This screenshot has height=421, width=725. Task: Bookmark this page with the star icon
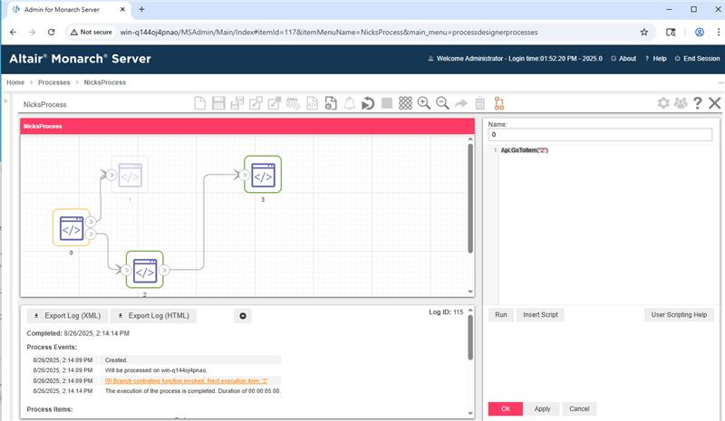644,33
